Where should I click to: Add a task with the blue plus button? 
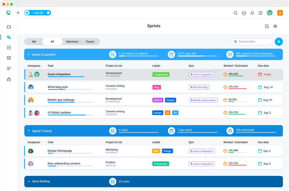point(279,41)
